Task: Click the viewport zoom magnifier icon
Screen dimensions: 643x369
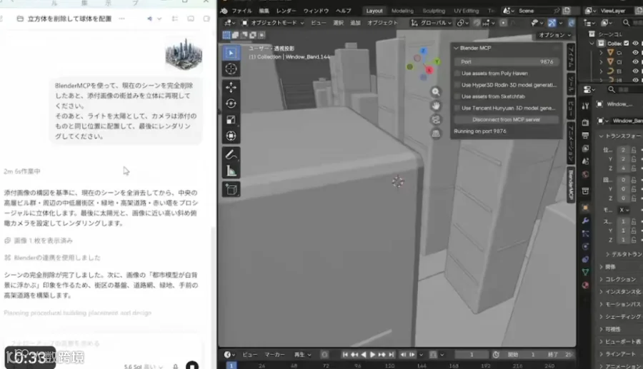Action: (x=436, y=92)
